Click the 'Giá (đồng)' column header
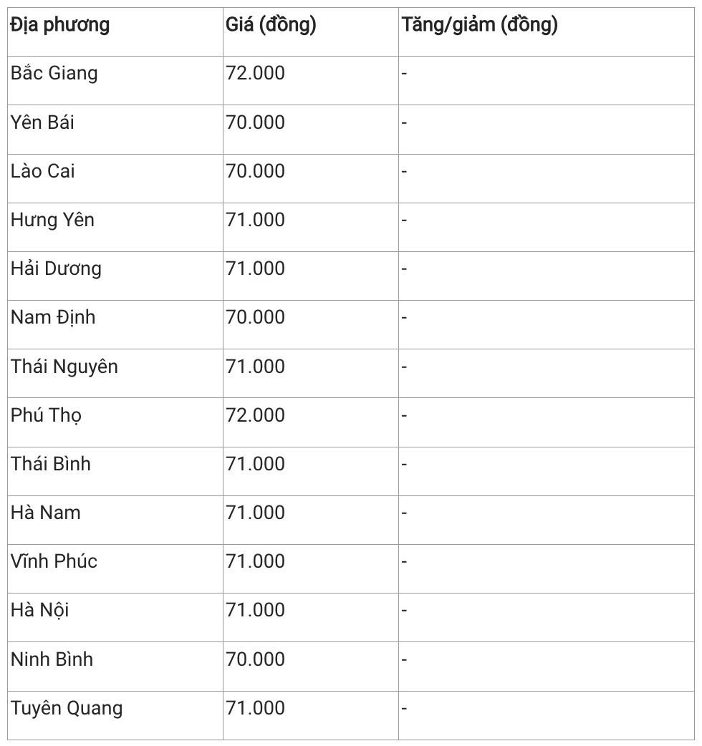This screenshot has height=746, width=702. [x=271, y=26]
